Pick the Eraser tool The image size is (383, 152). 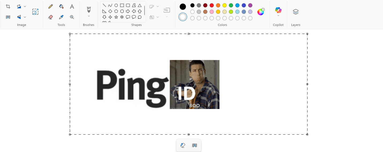(x=51, y=17)
